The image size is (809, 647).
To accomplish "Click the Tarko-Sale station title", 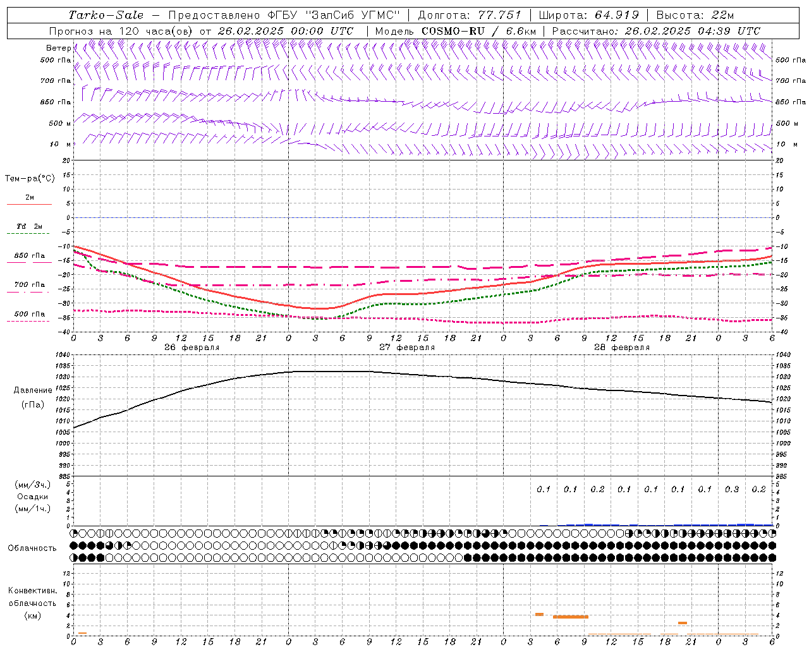I will [106, 15].
